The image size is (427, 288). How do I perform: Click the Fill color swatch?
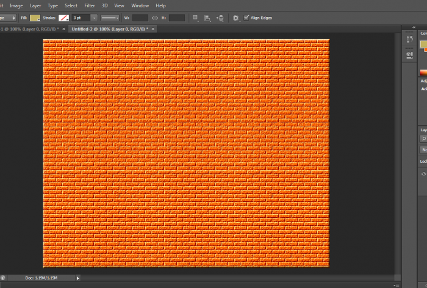coord(35,18)
